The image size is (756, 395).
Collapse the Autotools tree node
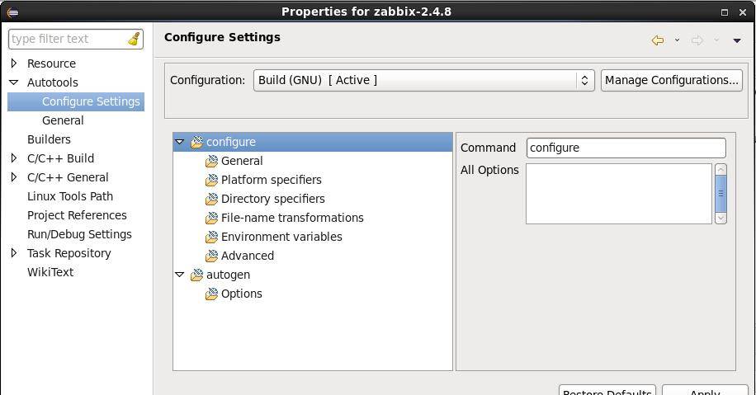(x=14, y=82)
